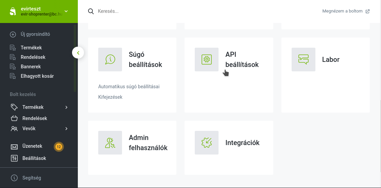Open the Labor chat icon tile
Viewport: 381px width, 188px height.
(x=304, y=60)
